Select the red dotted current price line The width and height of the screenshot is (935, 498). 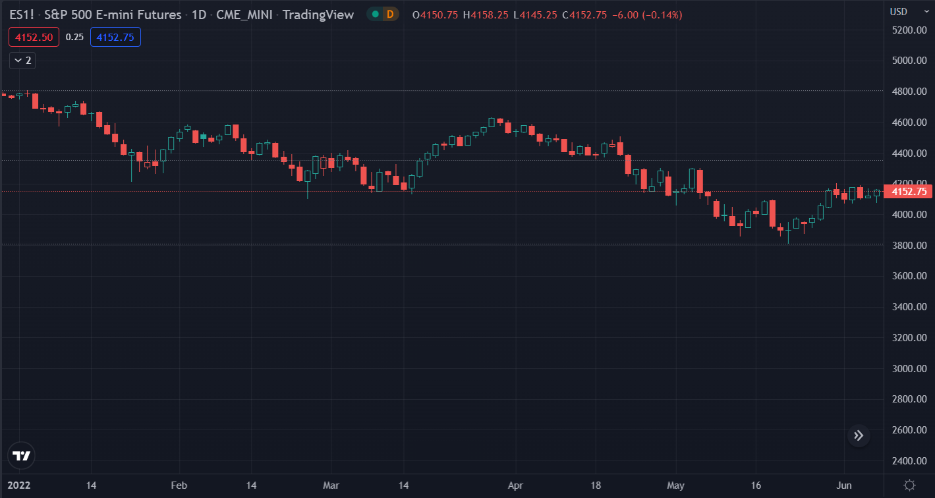441,192
